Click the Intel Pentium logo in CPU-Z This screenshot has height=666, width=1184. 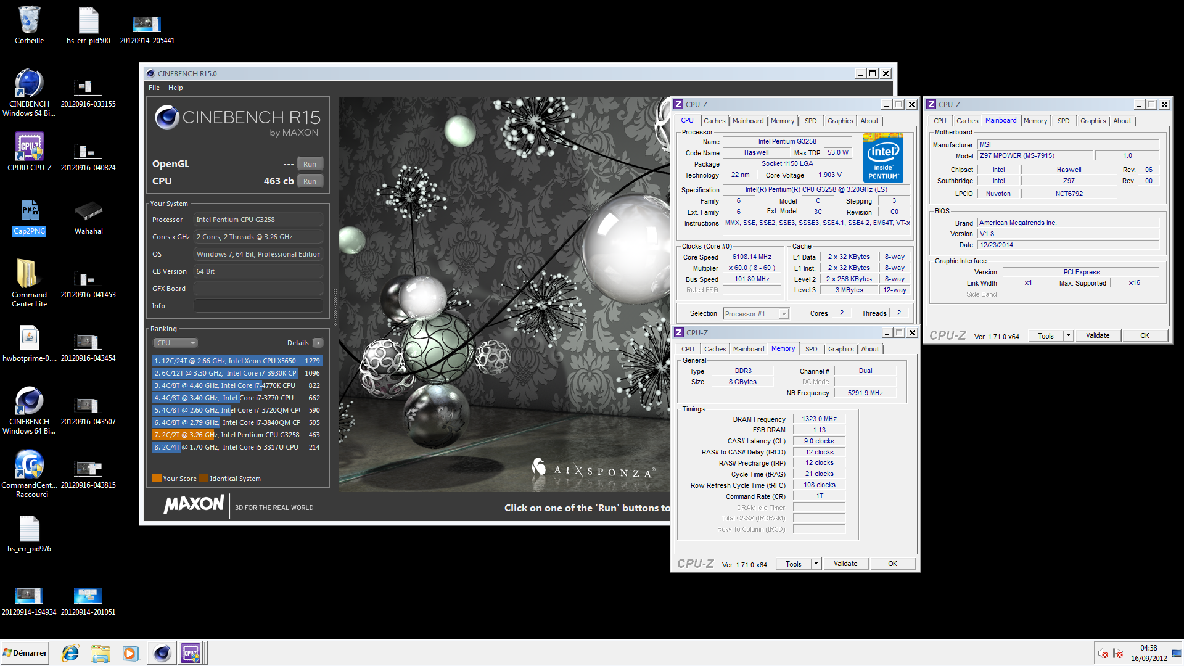[883, 158]
